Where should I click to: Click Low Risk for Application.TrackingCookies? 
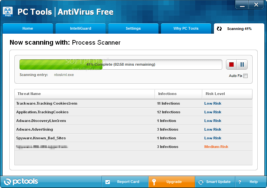coord(213,112)
